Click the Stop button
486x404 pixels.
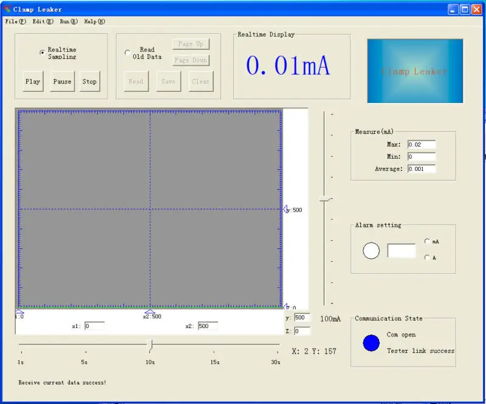click(89, 82)
